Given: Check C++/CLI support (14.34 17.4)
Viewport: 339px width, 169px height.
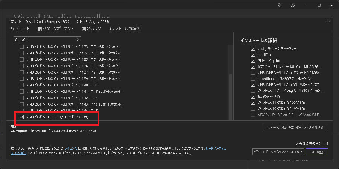Looking at the screenshot, I should click(x=21, y=53).
